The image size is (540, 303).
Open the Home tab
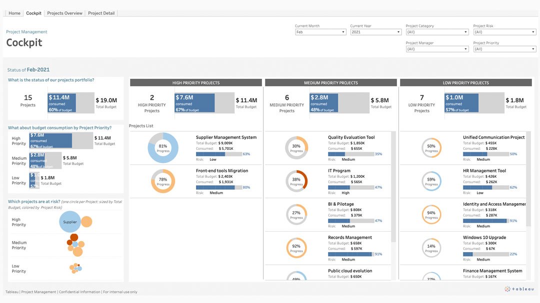[x=14, y=13]
